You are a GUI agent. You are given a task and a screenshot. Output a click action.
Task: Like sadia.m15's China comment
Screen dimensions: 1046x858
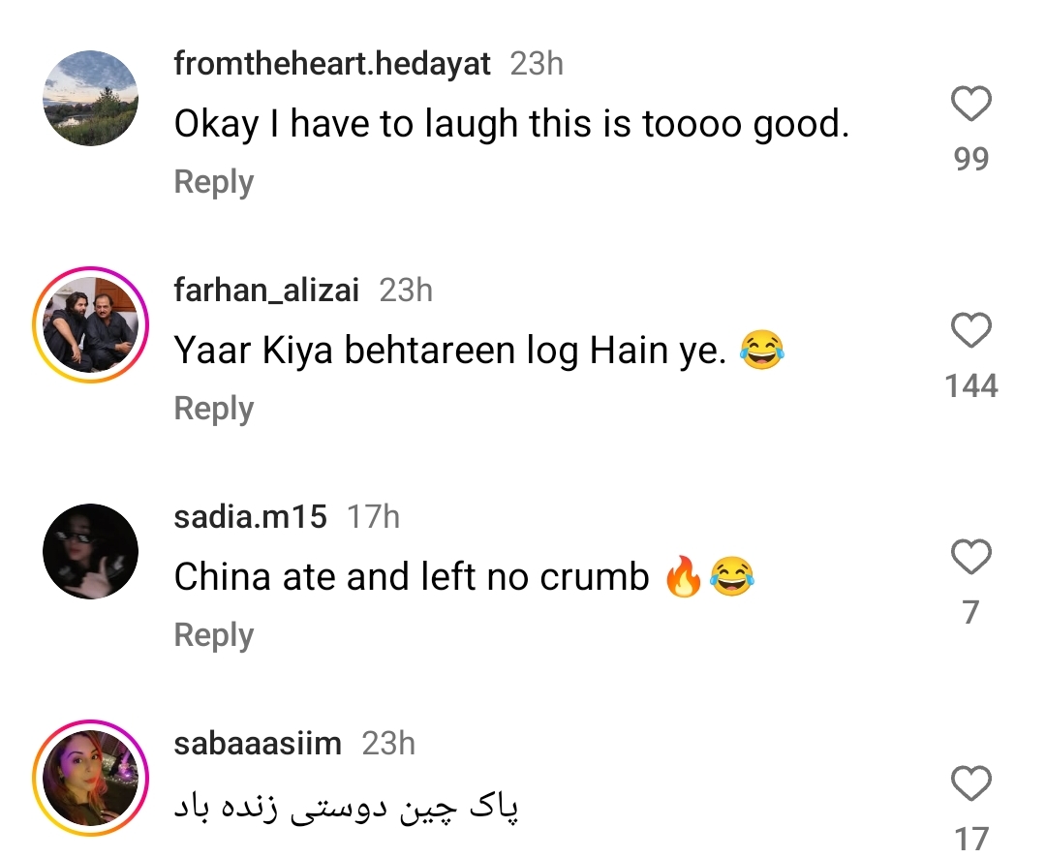point(970,558)
